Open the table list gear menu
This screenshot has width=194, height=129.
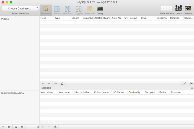click(10, 127)
